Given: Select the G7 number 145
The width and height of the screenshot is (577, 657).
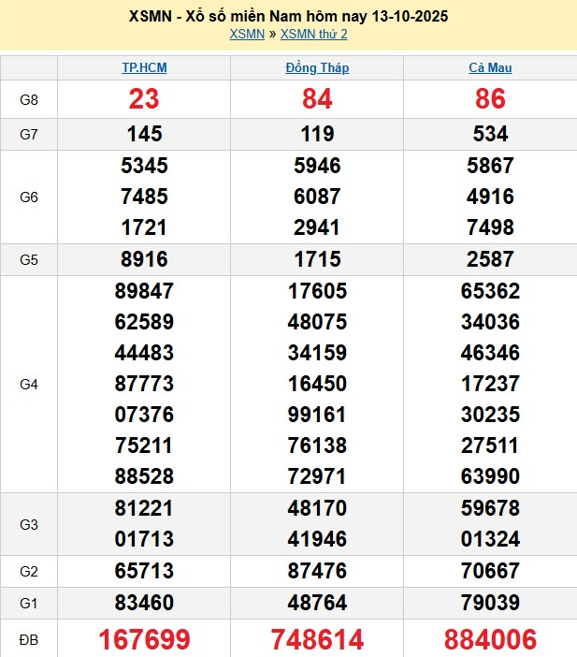Looking at the screenshot, I should (x=144, y=134).
